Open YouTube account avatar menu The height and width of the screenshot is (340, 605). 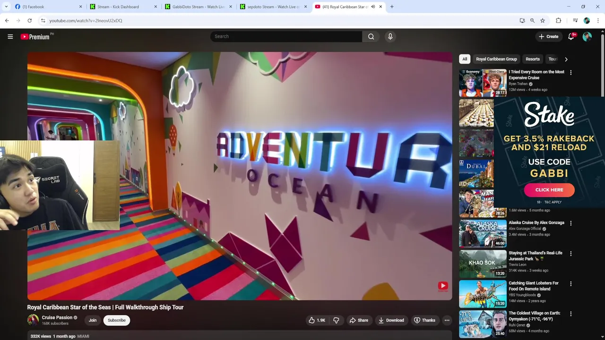pos(587,36)
